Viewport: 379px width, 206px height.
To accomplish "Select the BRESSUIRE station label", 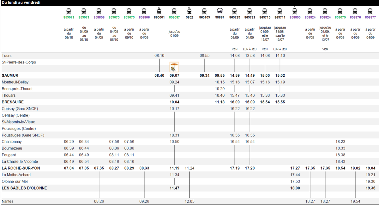I will click(13, 102).
